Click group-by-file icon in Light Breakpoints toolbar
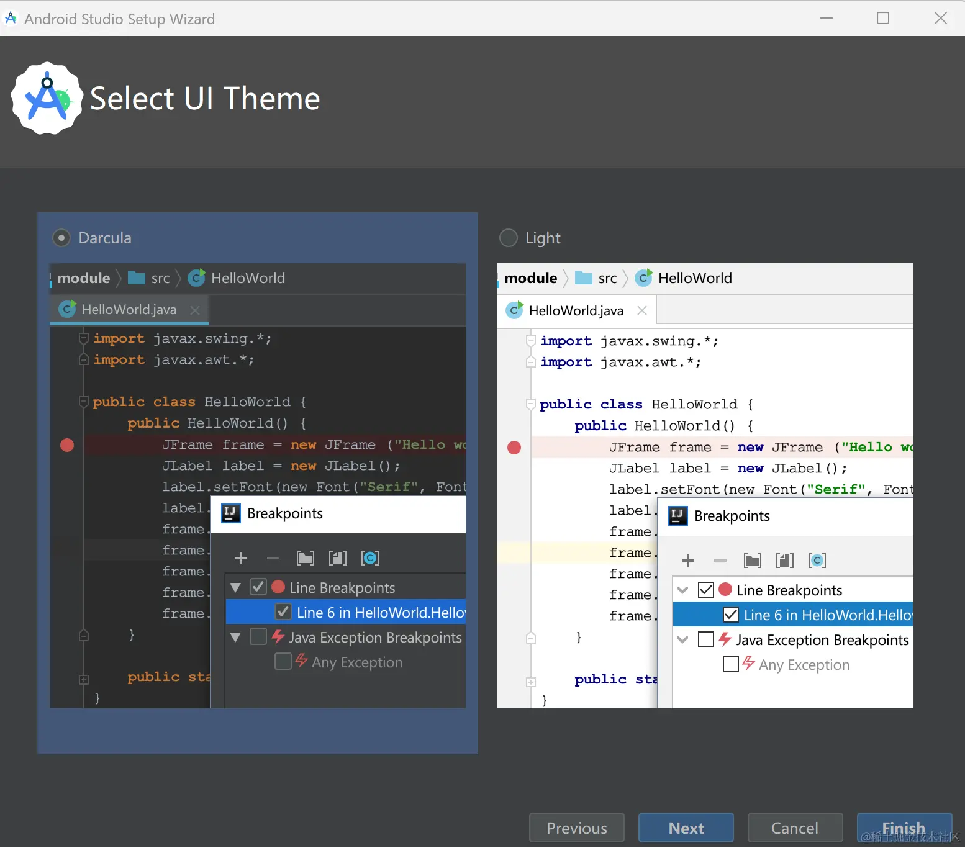Image resolution: width=965 pixels, height=848 pixels. pyautogui.click(x=785, y=561)
